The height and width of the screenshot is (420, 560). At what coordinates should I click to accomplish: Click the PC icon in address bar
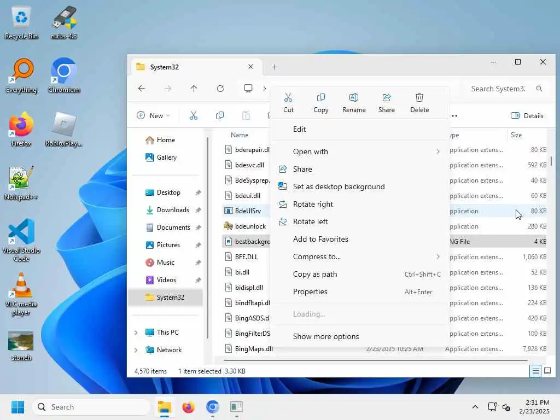pos(248,88)
